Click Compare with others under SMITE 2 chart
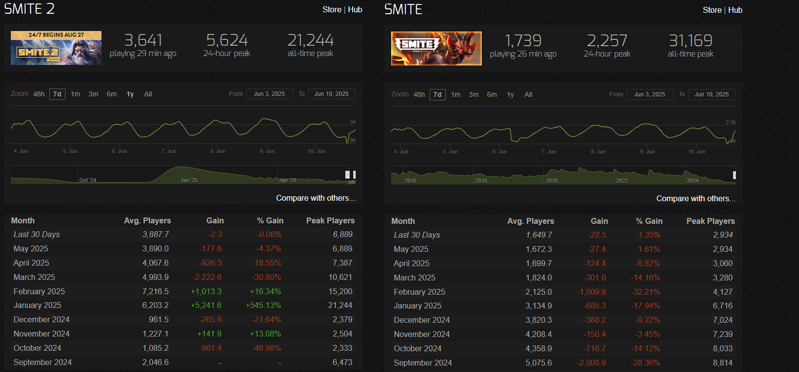This screenshot has height=372, width=799. tap(315, 198)
